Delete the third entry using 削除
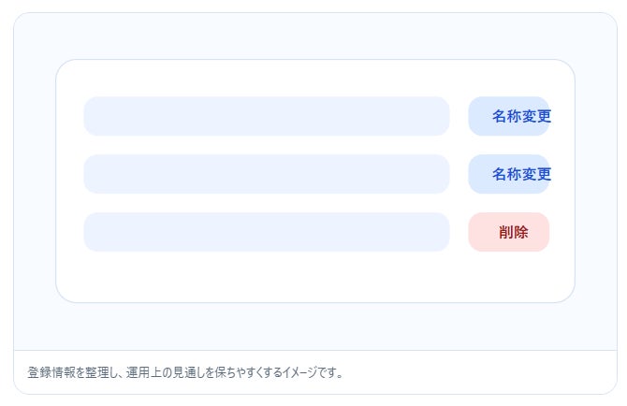 click(509, 232)
